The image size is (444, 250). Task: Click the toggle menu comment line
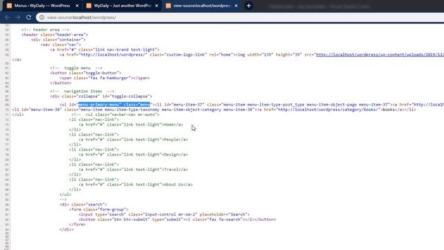(x=76, y=68)
